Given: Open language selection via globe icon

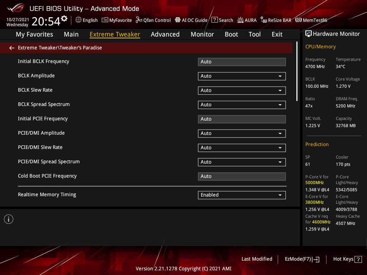Looking at the screenshot, I should [x=78, y=20].
